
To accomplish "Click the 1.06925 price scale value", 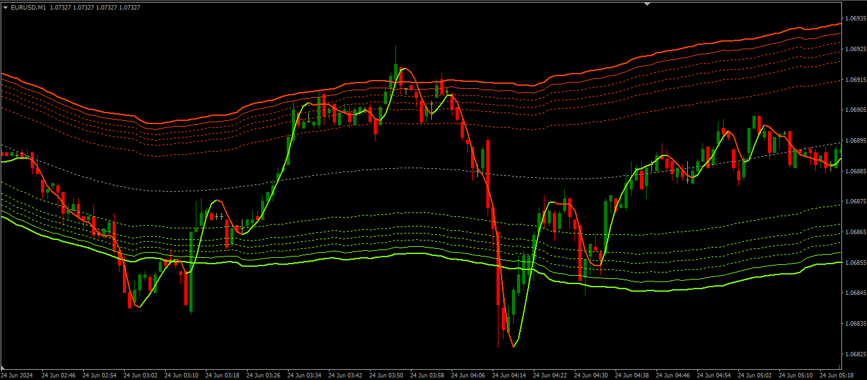I will [854, 49].
